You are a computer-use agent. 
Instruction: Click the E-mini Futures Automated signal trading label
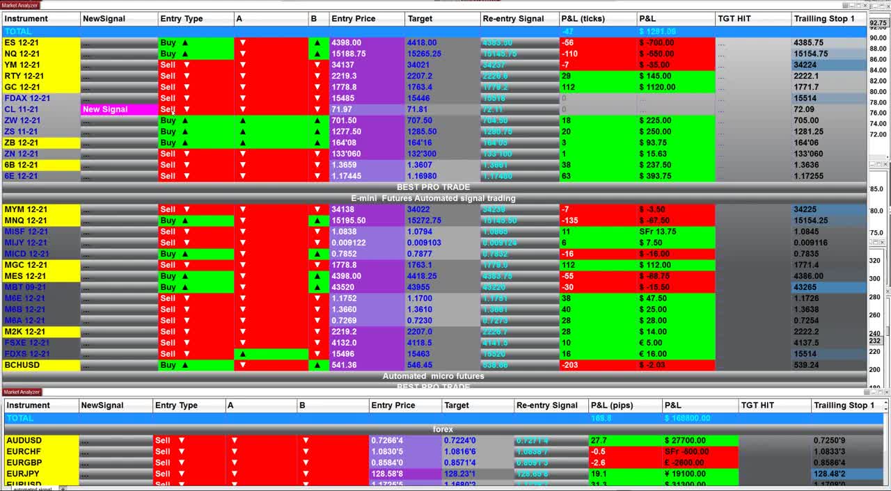click(433, 198)
